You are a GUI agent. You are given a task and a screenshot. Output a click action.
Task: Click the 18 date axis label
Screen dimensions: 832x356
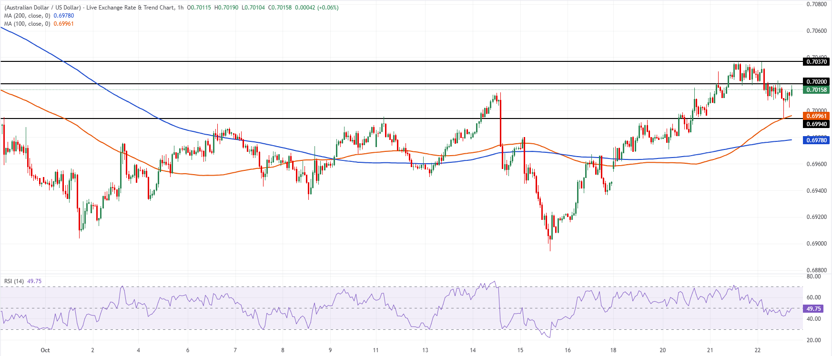[613, 350]
